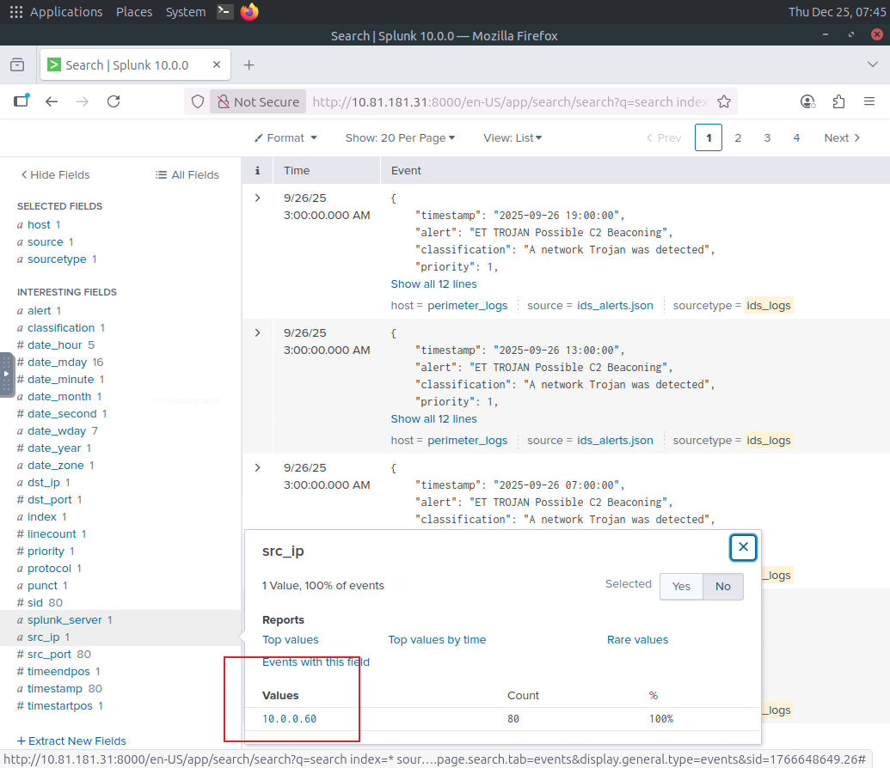
Task: Set Selected to No for src_ip
Action: [722, 586]
